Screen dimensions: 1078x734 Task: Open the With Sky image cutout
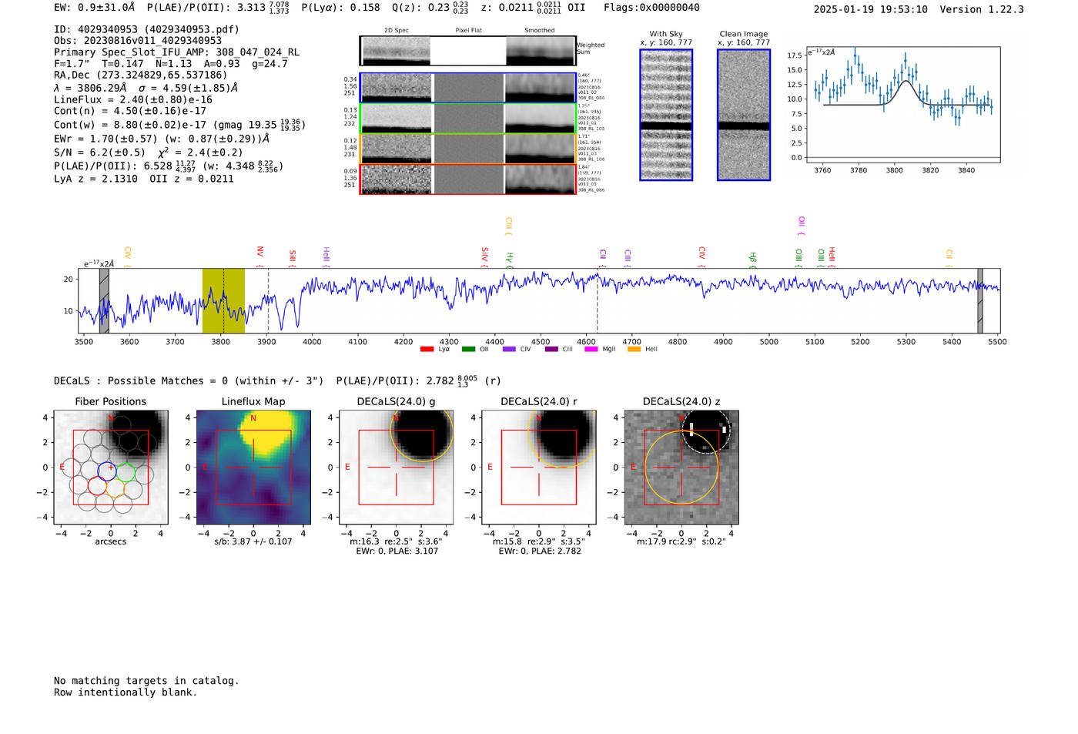pyautogui.click(x=666, y=115)
